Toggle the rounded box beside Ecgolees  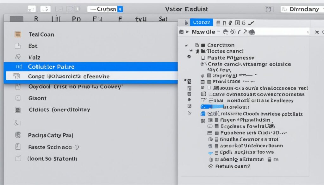(210, 126)
